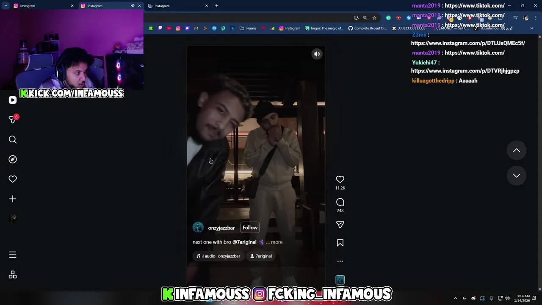This screenshot has height=305, width=542.
Task: Save the reel with bookmark icon
Action: click(340, 243)
